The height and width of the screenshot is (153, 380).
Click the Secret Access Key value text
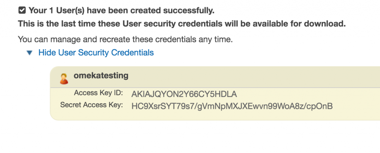coord(232,106)
